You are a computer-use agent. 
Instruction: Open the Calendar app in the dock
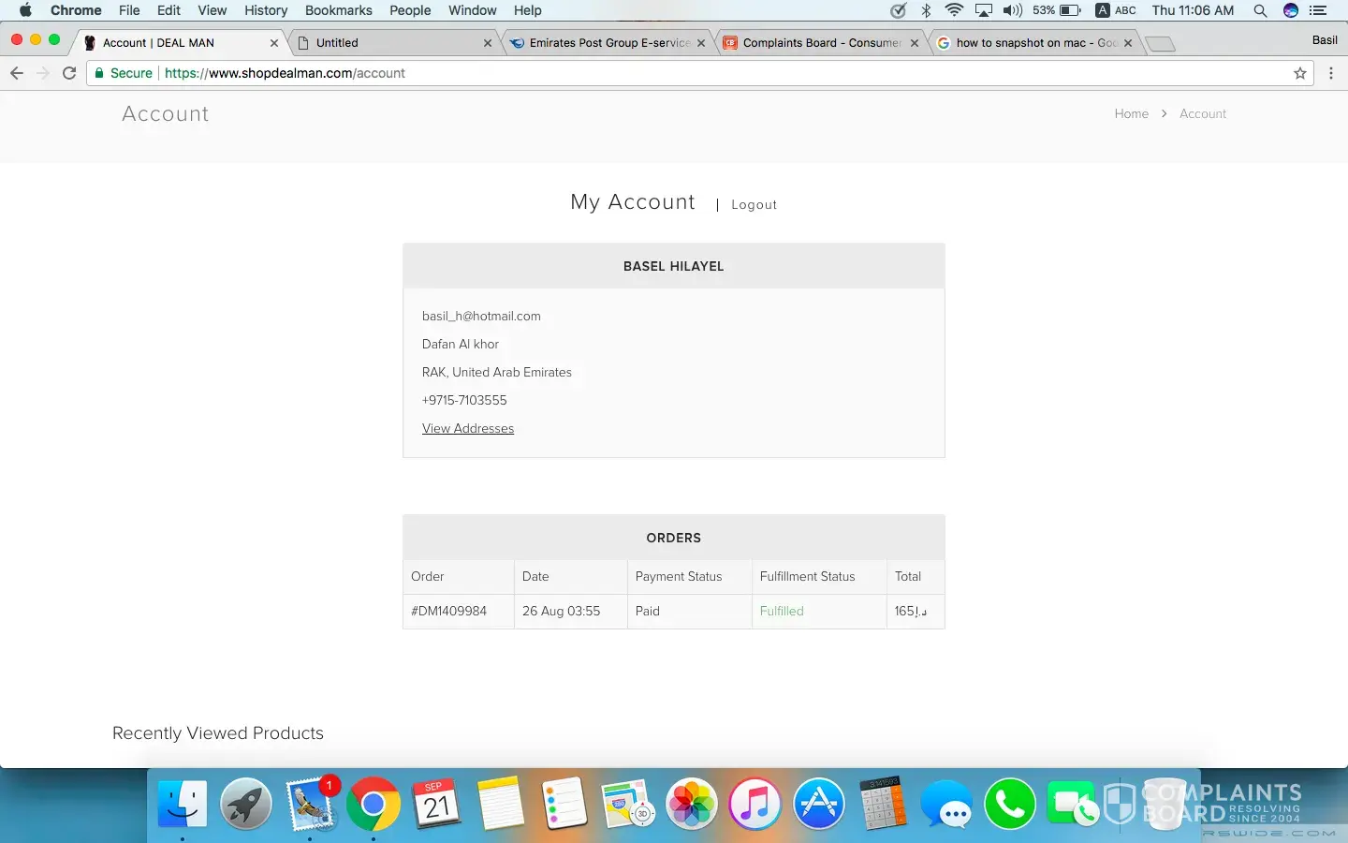pos(436,804)
